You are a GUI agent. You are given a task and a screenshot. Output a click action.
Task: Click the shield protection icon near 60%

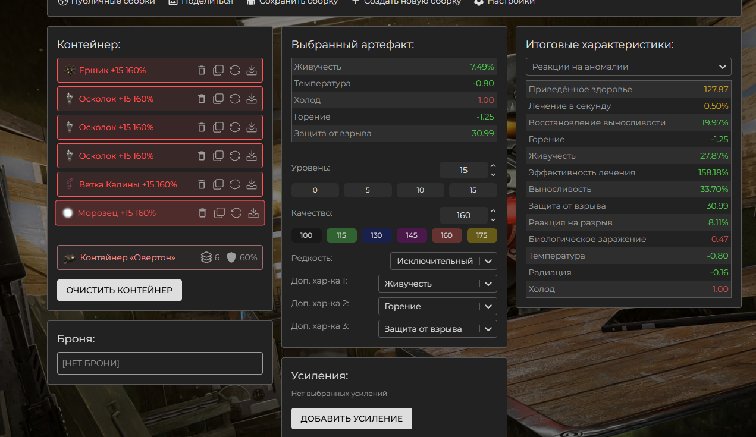point(231,257)
